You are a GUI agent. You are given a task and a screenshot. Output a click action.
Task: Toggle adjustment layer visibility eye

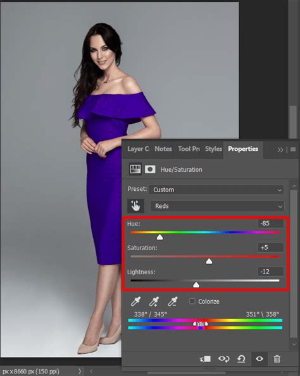point(259,359)
